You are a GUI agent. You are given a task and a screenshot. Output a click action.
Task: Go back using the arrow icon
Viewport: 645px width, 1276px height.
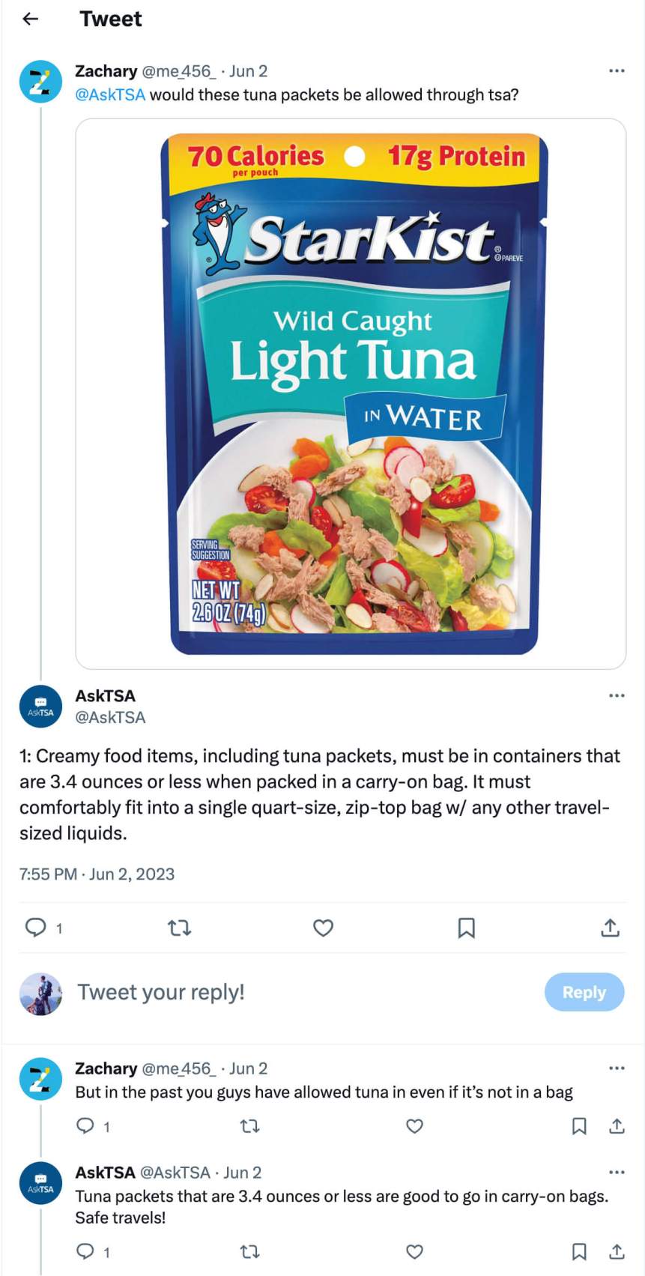click(31, 19)
